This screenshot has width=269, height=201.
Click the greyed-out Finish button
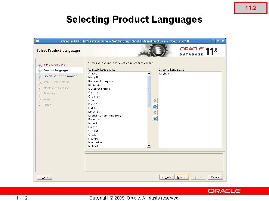[198, 177]
